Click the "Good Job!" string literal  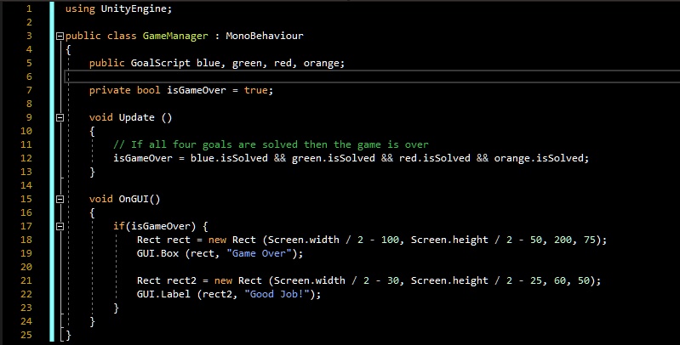coord(277,294)
